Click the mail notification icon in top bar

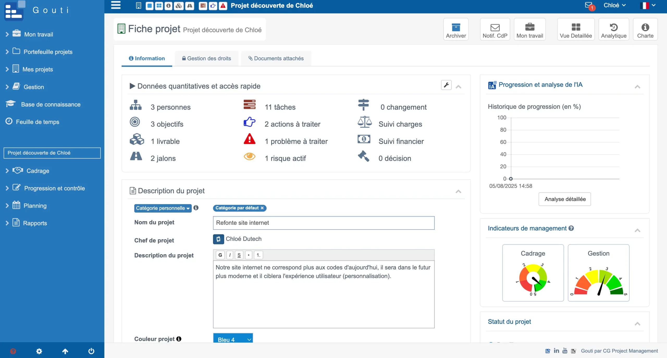click(588, 5)
